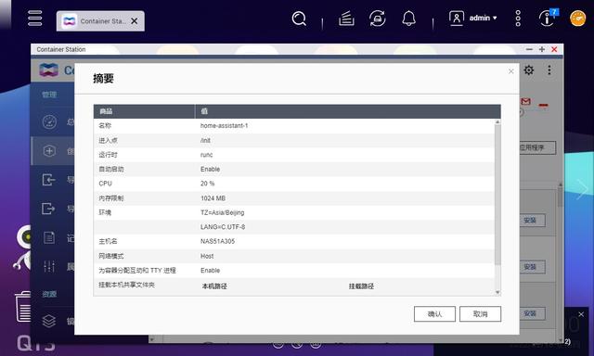Screen dimensions: 594x356
Task: Select the 20 % CPU value
Action: [207, 184]
